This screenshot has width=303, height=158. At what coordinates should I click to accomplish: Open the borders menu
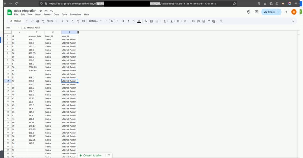click(151, 21)
